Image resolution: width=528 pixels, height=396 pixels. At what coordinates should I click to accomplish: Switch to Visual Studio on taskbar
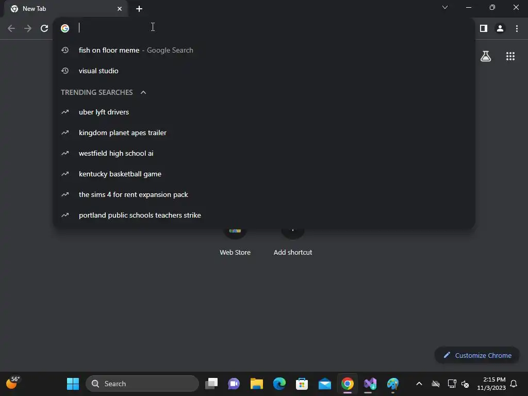[370, 384]
